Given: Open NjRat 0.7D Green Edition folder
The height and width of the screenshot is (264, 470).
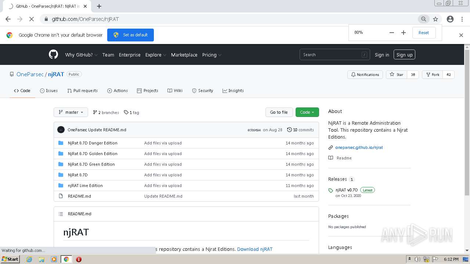Looking at the screenshot, I should 91,164.
